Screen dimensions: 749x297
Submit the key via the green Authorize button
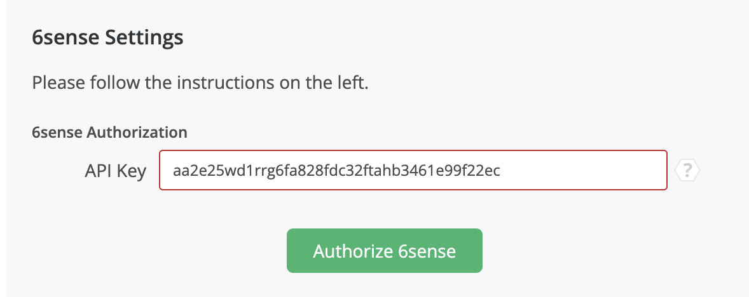coord(385,251)
